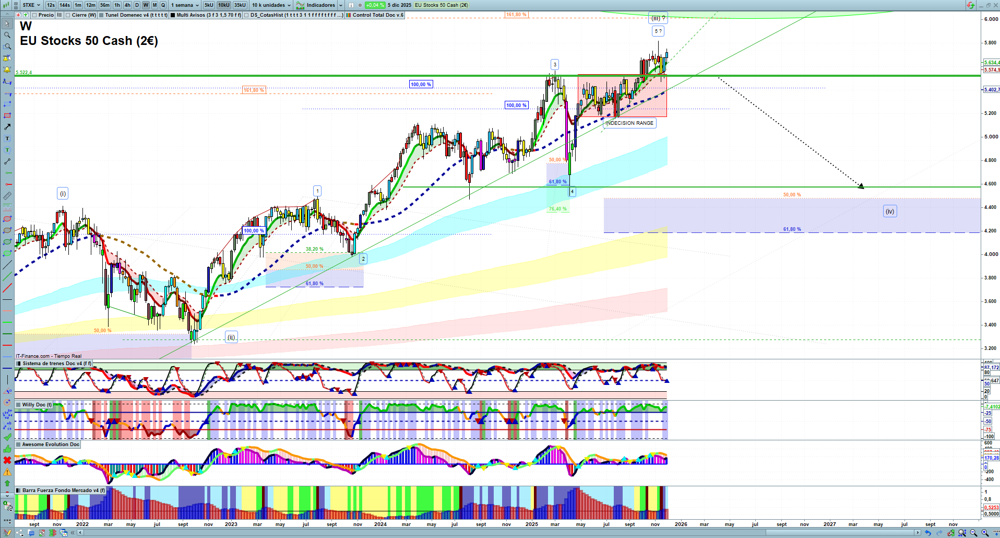Select the pointer cursor tool
Screen dimensions: 1000x538
7,24
